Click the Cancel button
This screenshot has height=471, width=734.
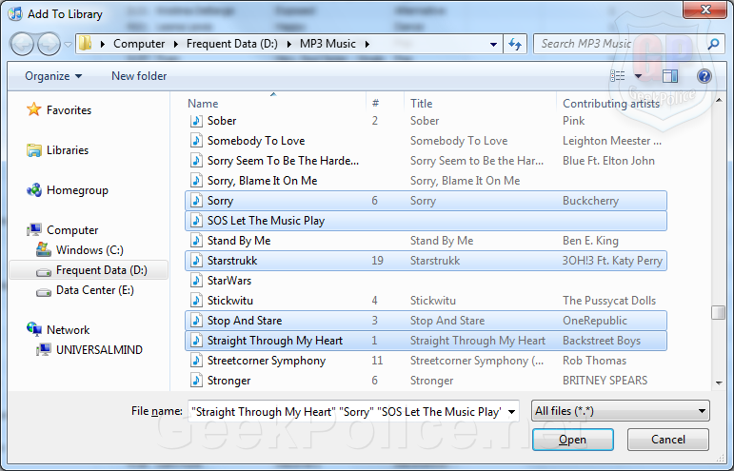point(668,440)
